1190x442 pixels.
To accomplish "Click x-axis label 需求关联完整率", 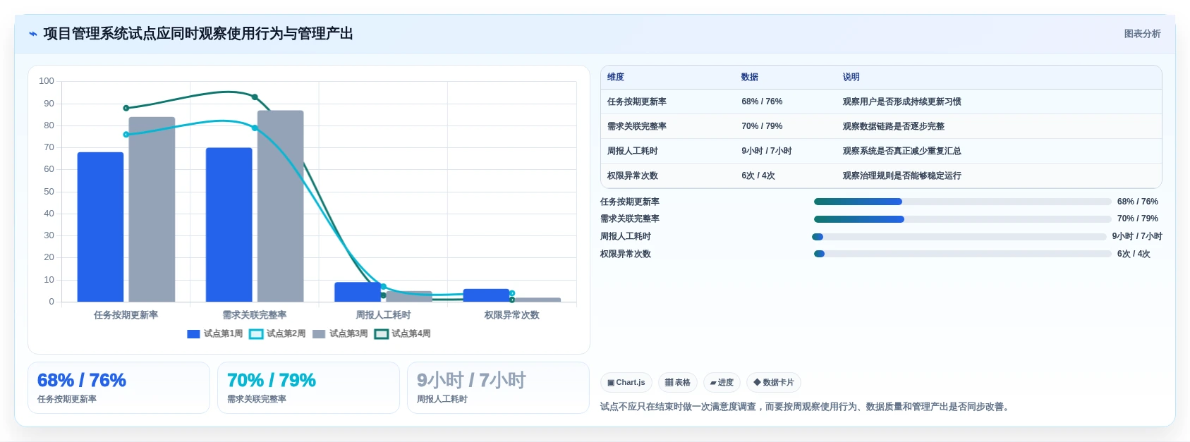I will (255, 315).
